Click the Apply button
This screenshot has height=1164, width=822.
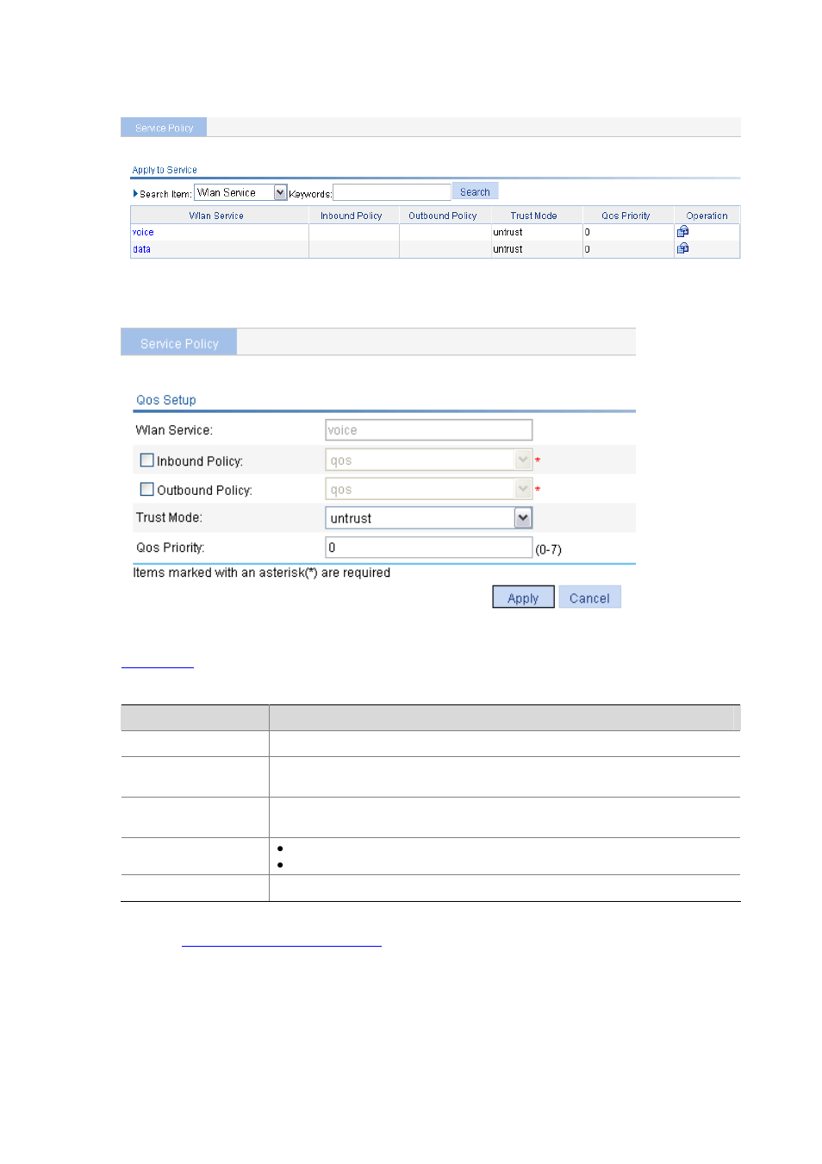523,598
